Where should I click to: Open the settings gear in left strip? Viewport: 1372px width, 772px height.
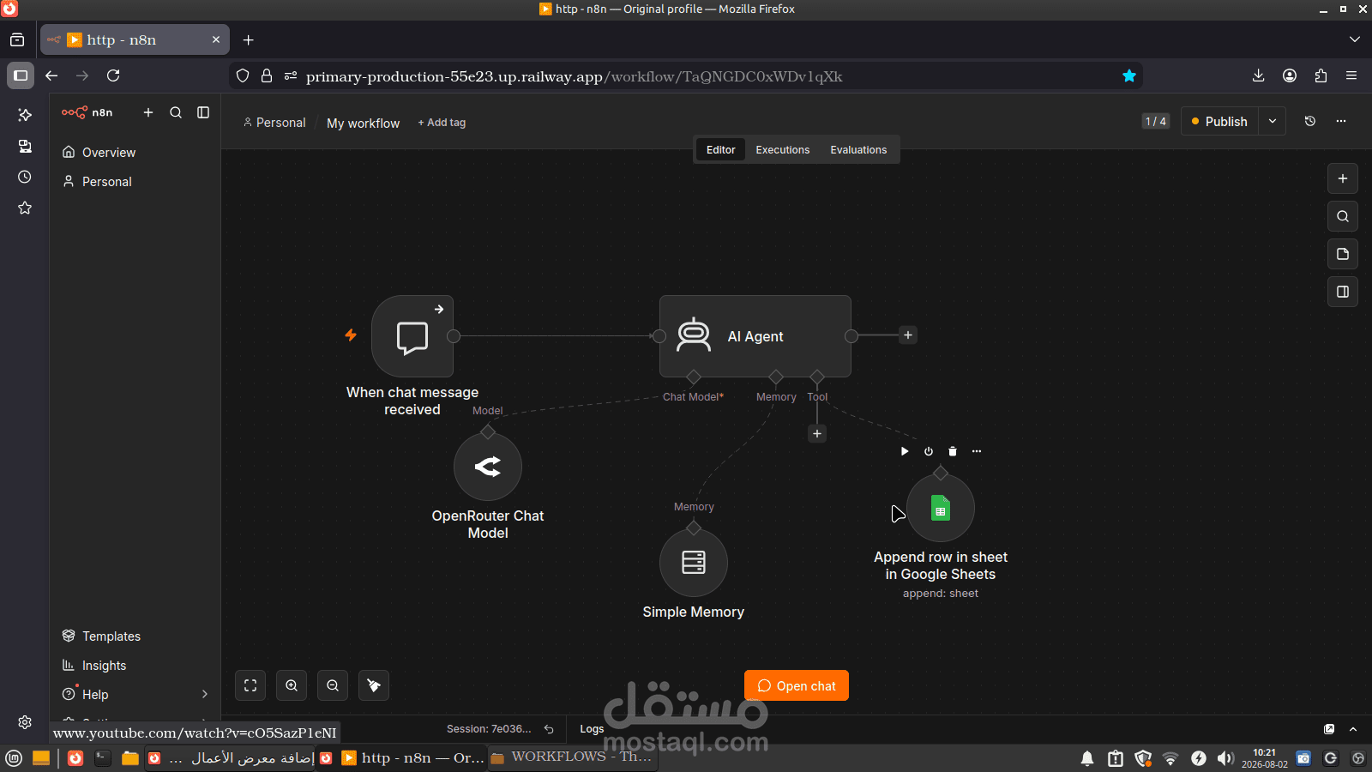25,722
